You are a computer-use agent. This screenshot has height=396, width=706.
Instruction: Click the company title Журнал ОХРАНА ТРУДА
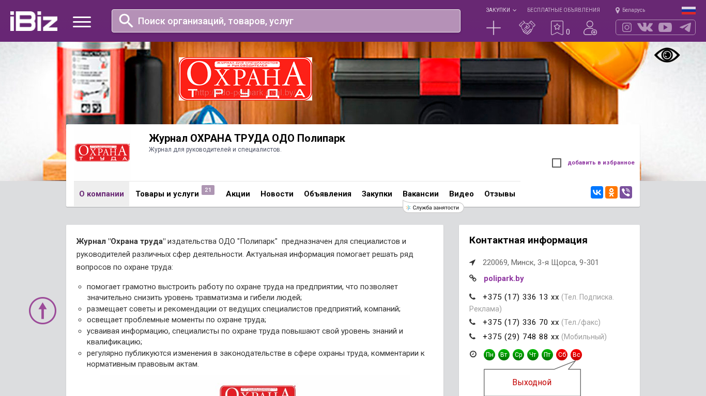pos(247,138)
